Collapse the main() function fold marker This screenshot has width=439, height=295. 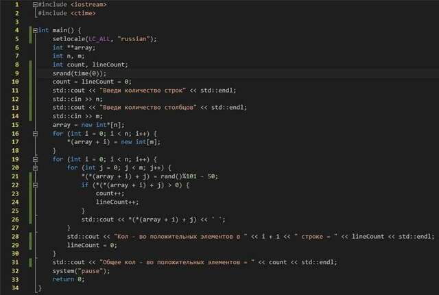pyautogui.click(x=35, y=30)
